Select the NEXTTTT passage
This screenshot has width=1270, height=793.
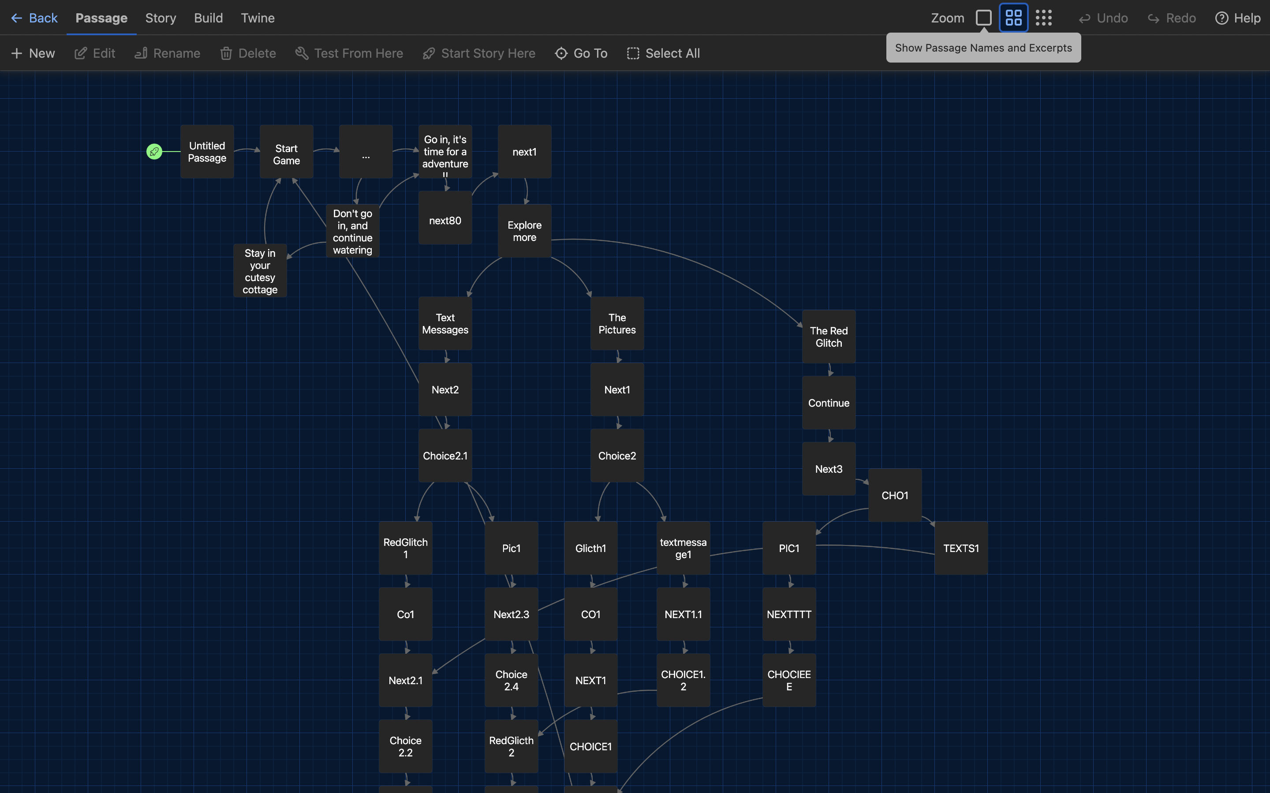click(x=789, y=614)
